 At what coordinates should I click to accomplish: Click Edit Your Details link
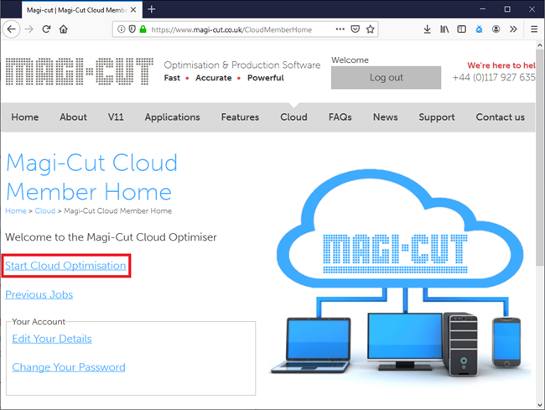click(x=52, y=339)
